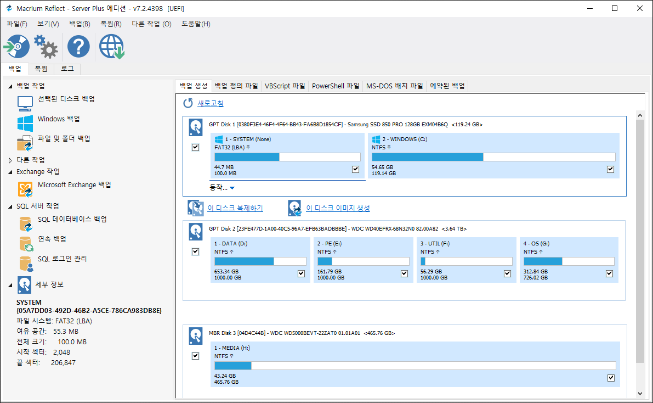Uncheck the MEDIA (H:) partition checkbox
Viewport: 653px width, 403px height.
point(611,378)
